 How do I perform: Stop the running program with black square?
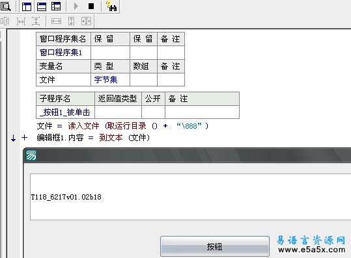pyautogui.click(x=91, y=6)
